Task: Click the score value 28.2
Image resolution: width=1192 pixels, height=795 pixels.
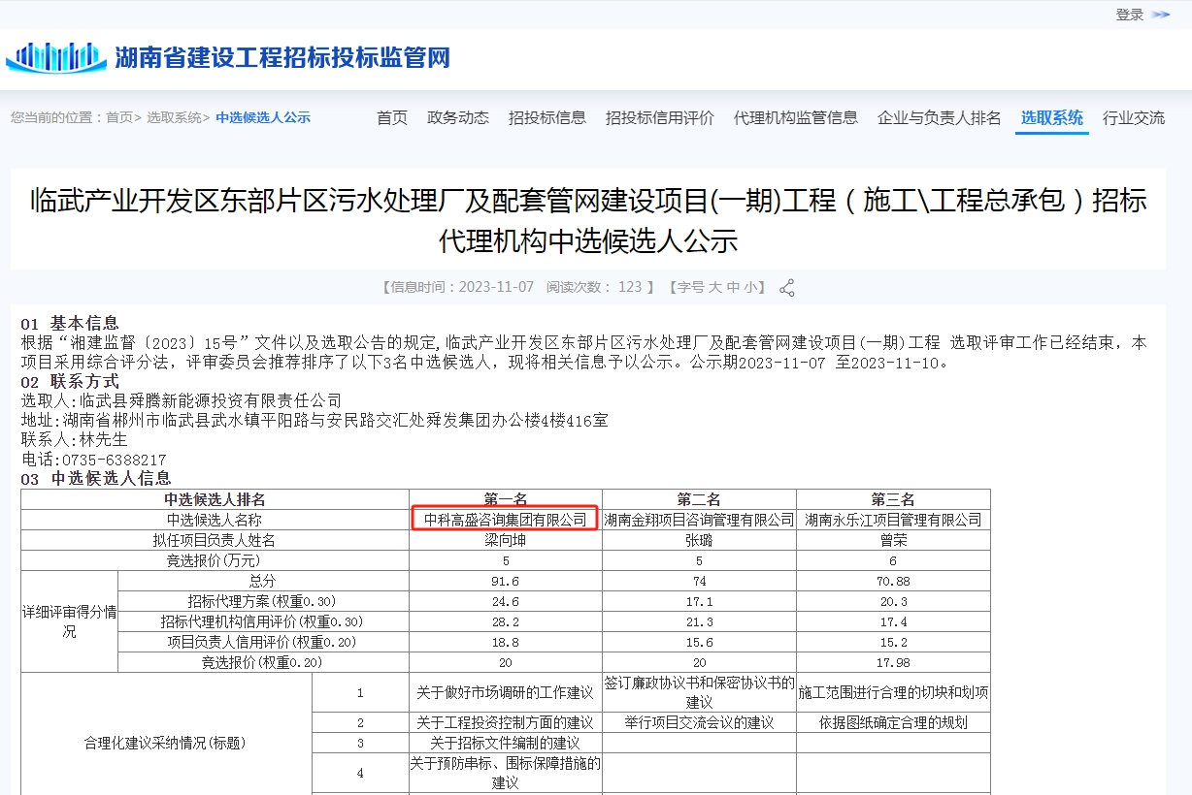Action: pyautogui.click(x=506, y=621)
